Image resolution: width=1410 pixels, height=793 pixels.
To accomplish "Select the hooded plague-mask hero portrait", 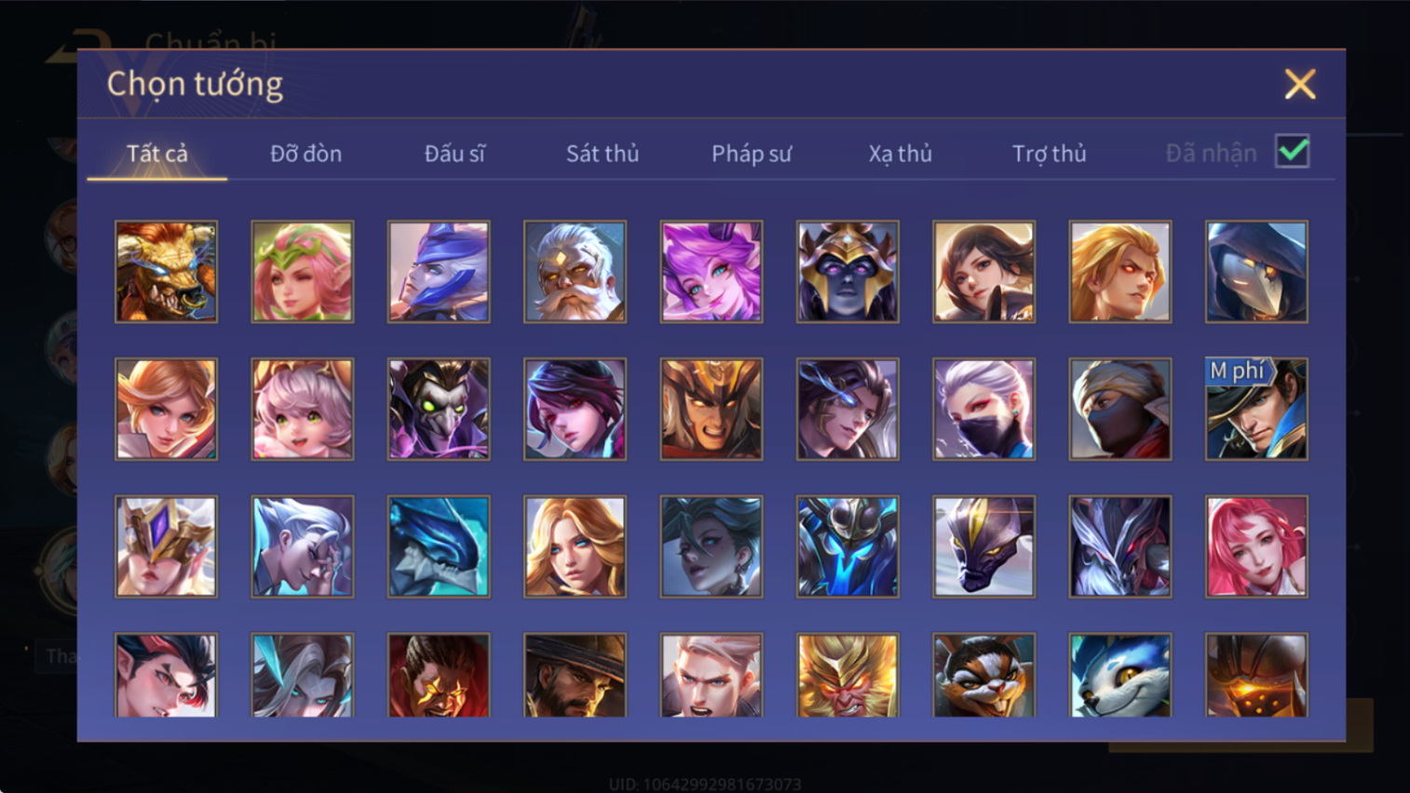I will pos(1256,272).
